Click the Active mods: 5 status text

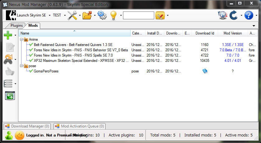pos(239,135)
